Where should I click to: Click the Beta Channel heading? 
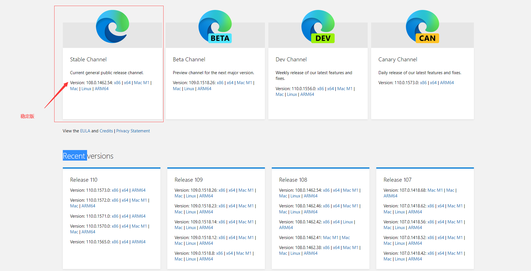[x=189, y=59]
